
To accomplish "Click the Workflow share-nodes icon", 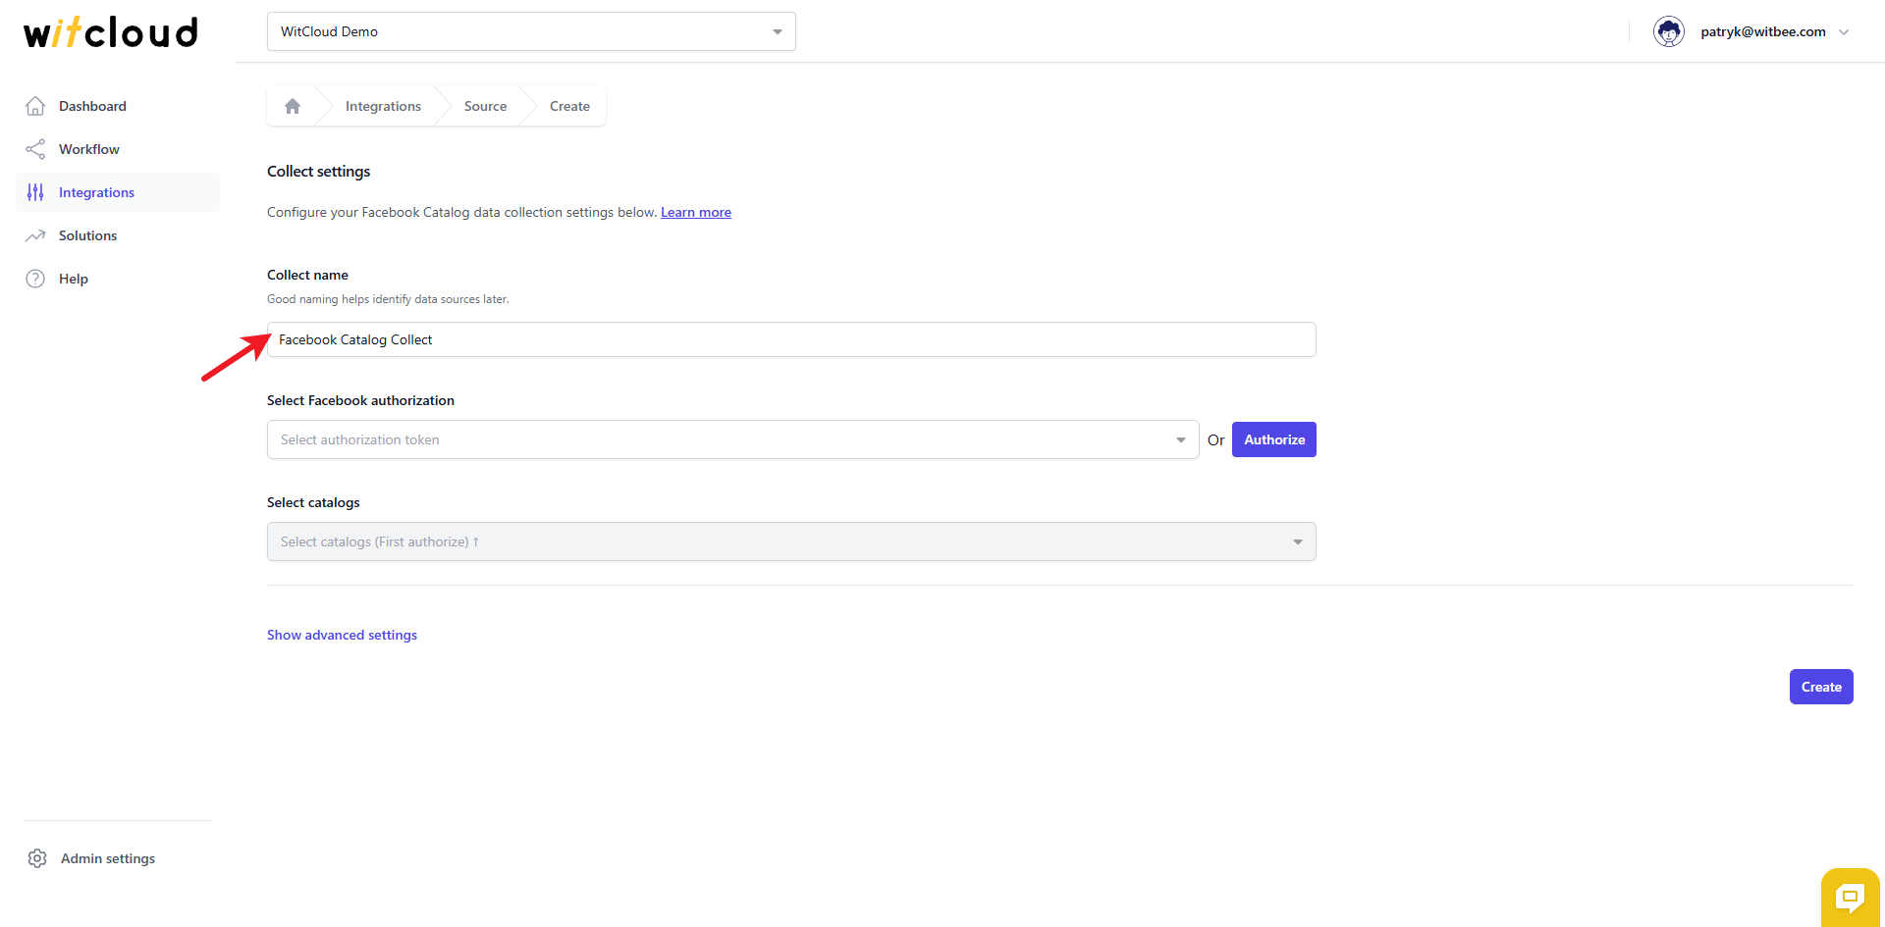I will pyautogui.click(x=35, y=149).
